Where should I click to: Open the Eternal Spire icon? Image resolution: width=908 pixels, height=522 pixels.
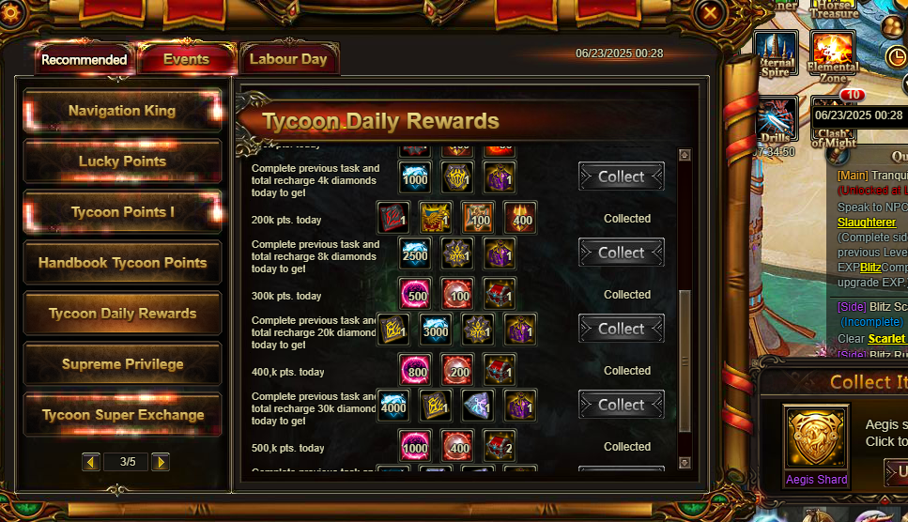776,54
